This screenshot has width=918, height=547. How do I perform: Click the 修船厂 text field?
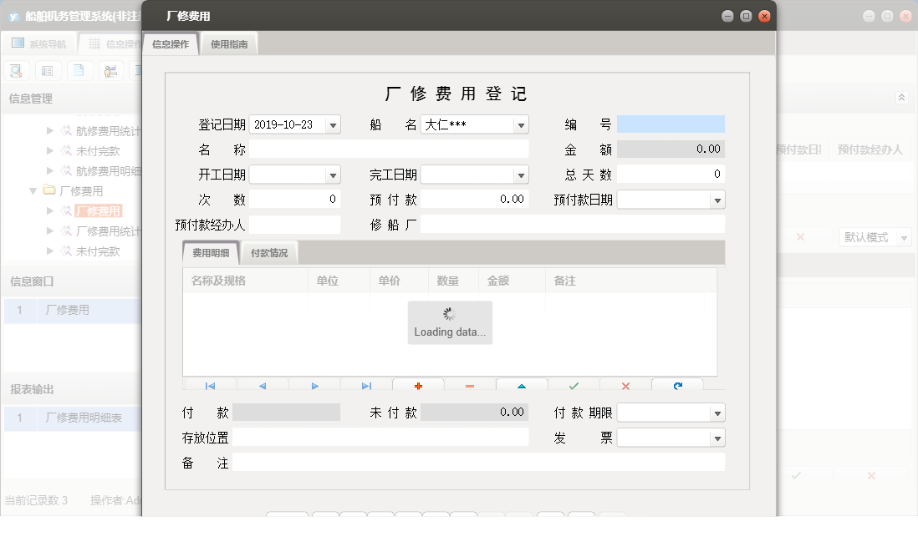click(572, 225)
